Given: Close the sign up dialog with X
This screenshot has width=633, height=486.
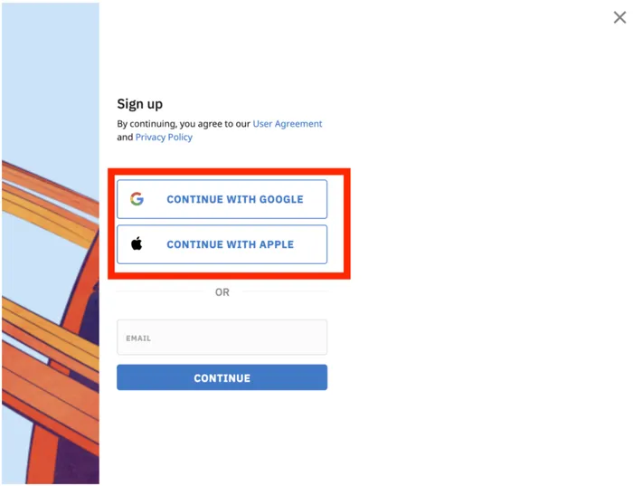Looking at the screenshot, I should pyautogui.click(x=619, y=17).
